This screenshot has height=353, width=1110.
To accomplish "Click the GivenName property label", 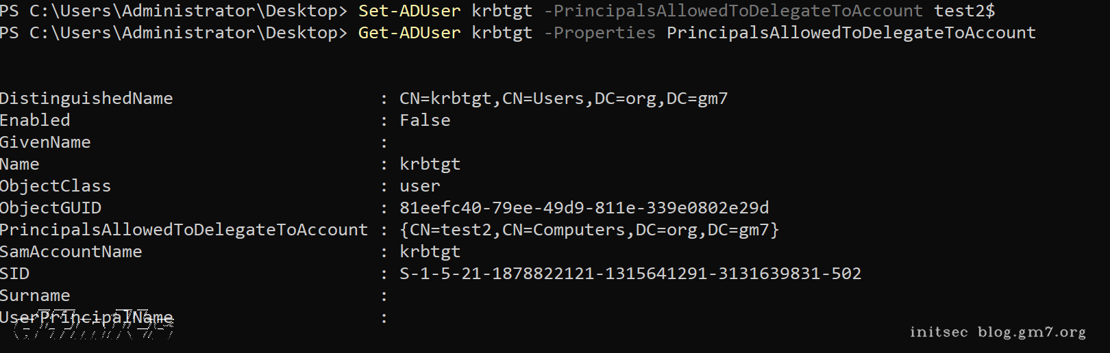I will pyautogui.click(x=45, y=142).
